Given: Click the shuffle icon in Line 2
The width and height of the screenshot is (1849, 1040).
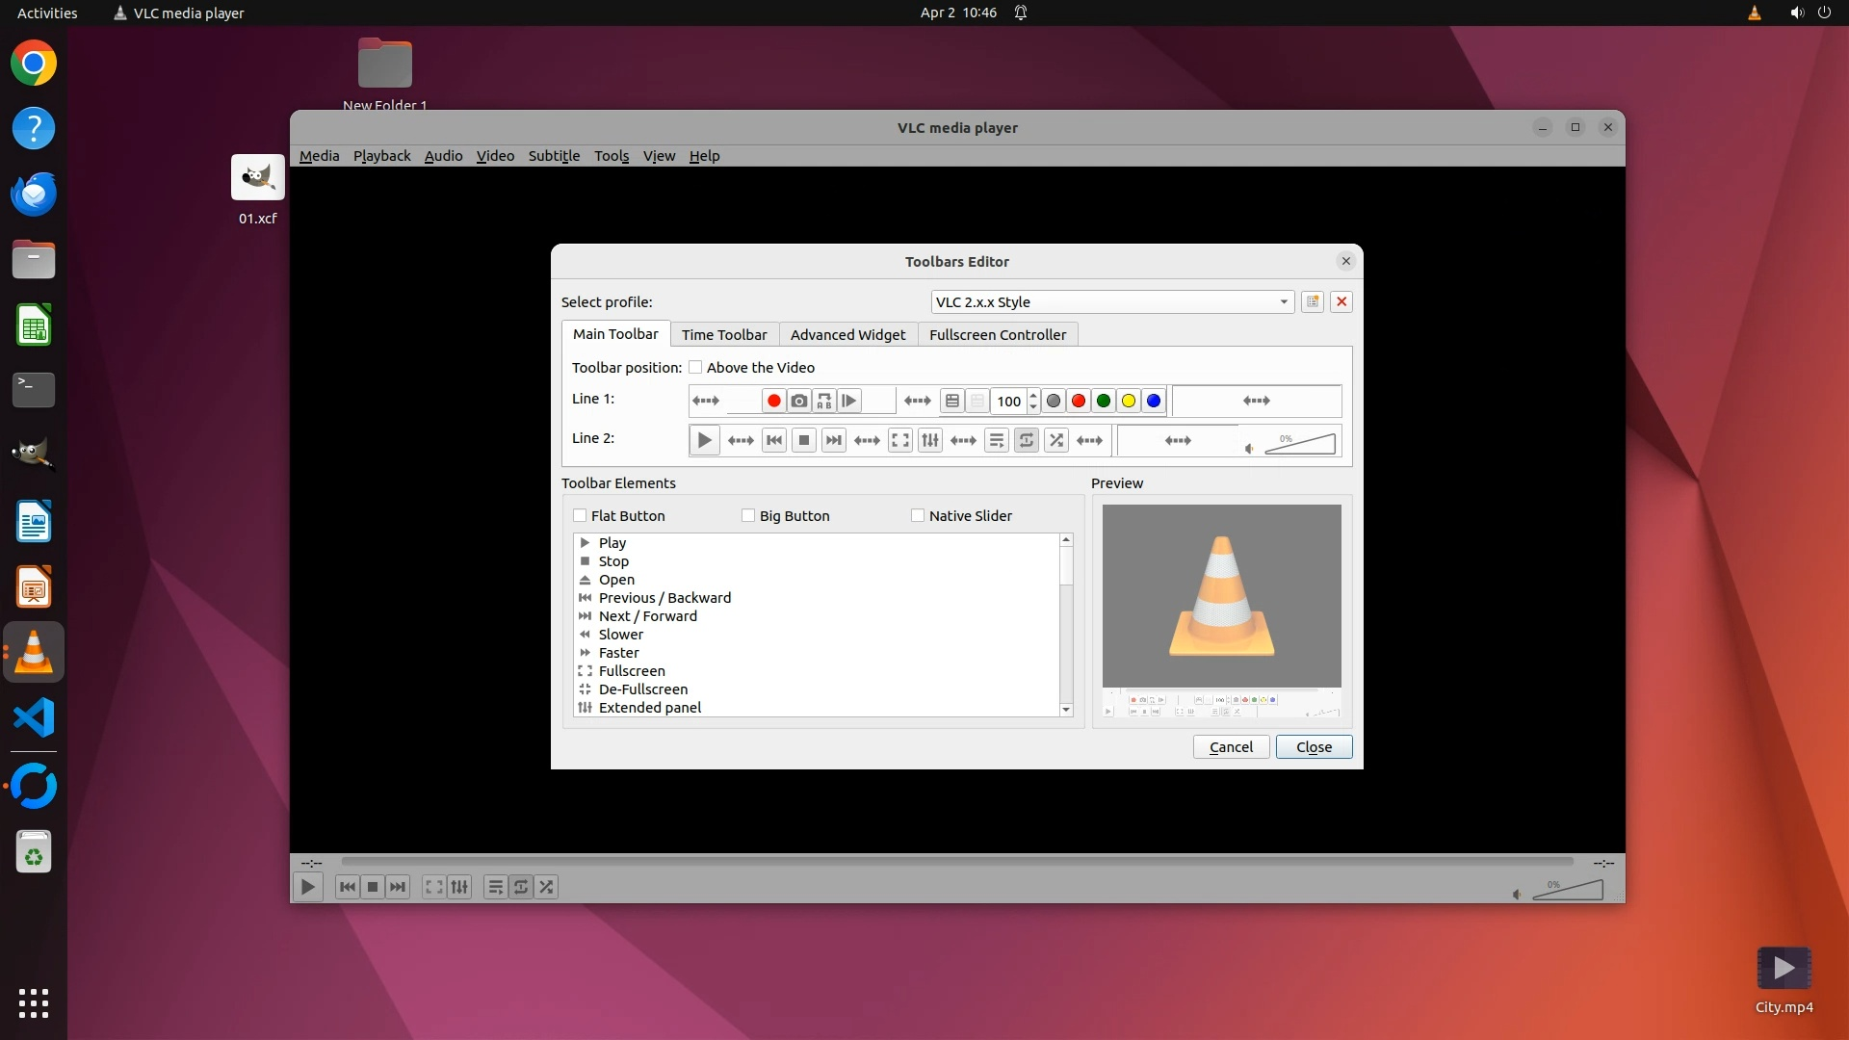Looking at the screenshot, I should (x=1056, y=440).
